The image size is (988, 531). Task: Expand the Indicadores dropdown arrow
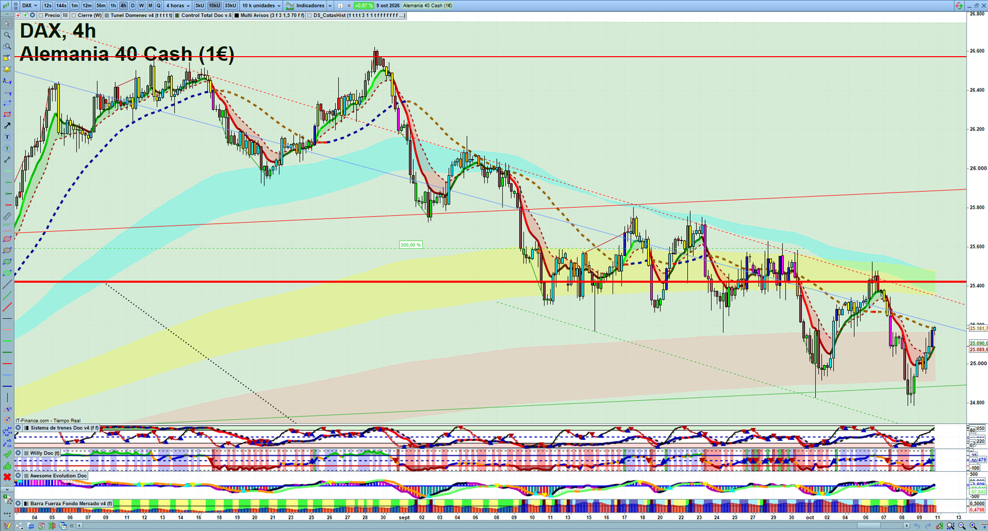(329, 6)
